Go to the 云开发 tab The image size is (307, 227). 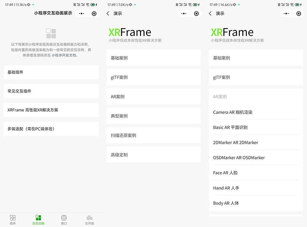(x=90, y=220)
